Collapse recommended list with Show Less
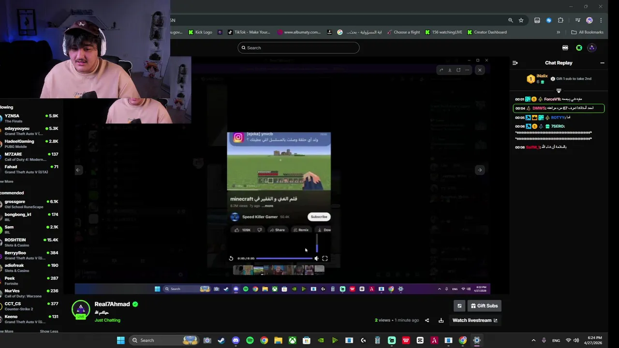 point(49,332)
